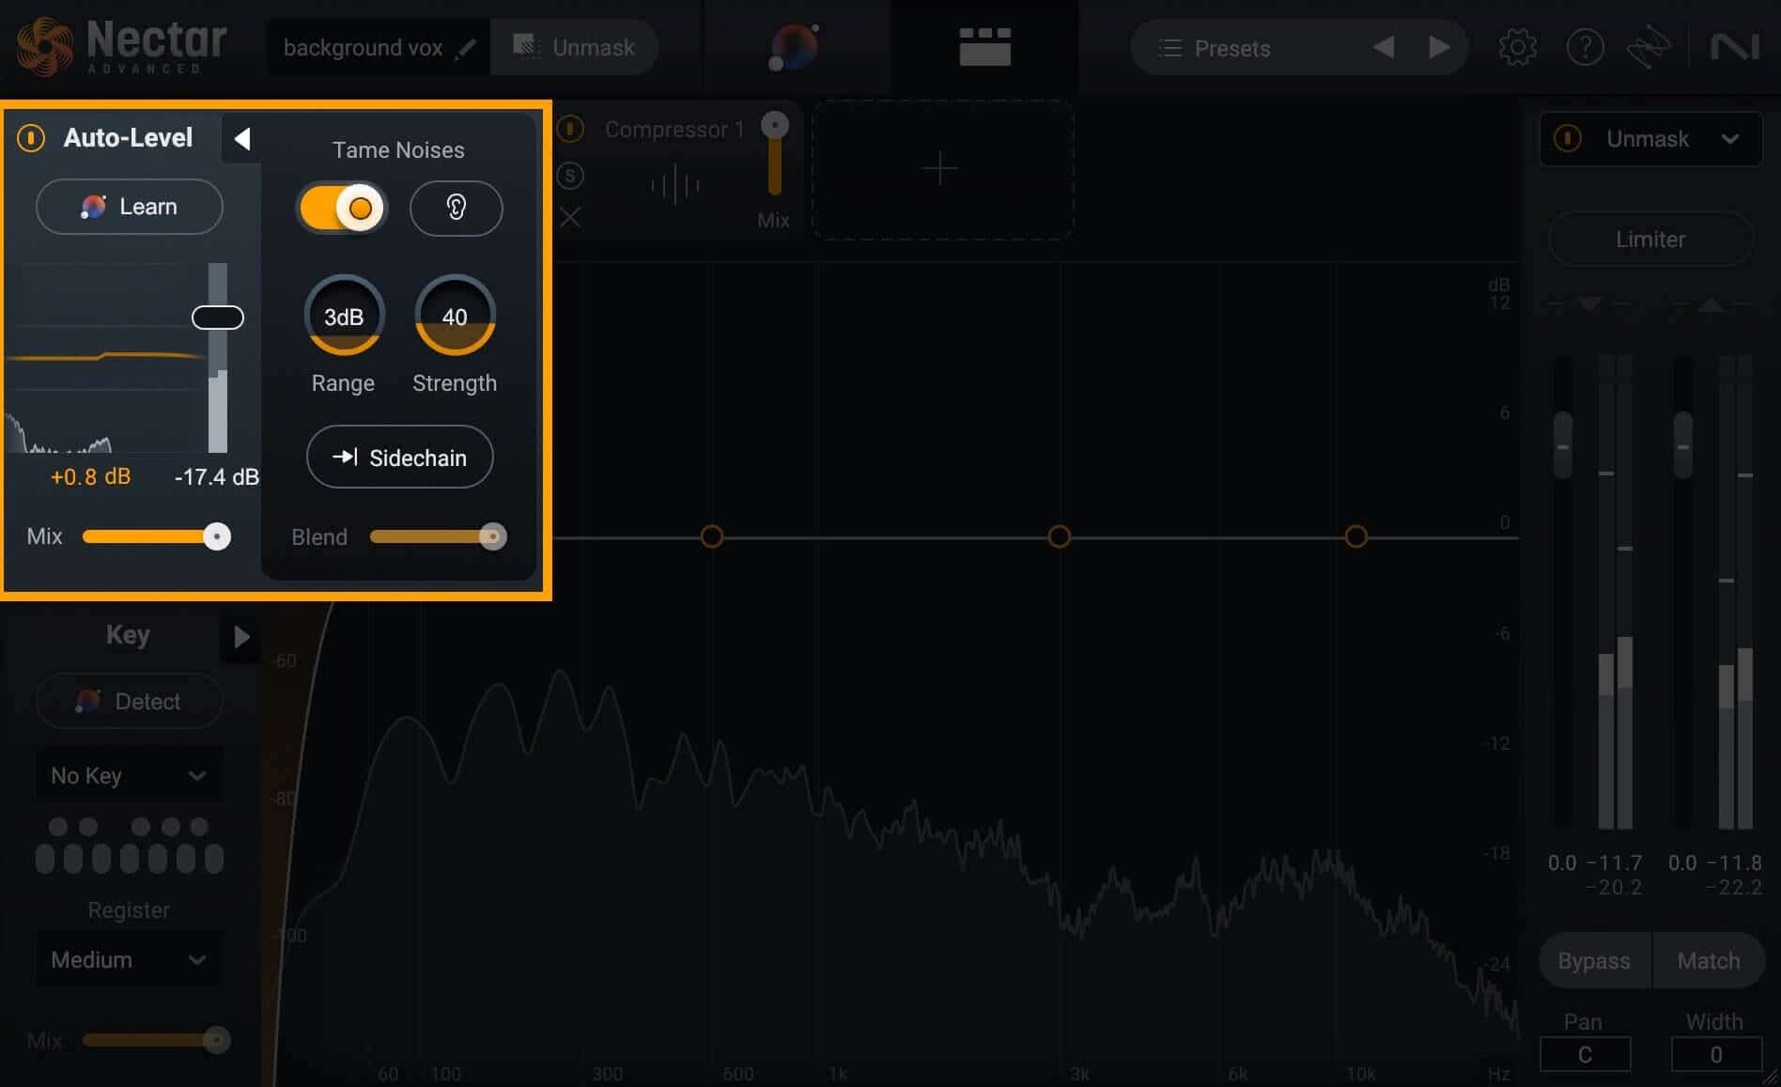This screenshot has width=1781, height=1087.
Task: Click the Match button
Action: coord(1709,960)
